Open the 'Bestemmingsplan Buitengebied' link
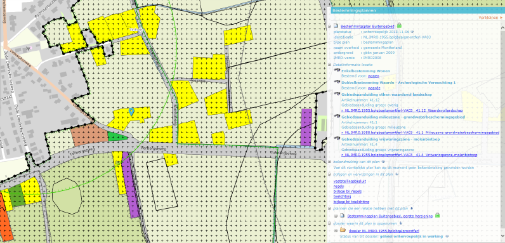 coord(368,26)
